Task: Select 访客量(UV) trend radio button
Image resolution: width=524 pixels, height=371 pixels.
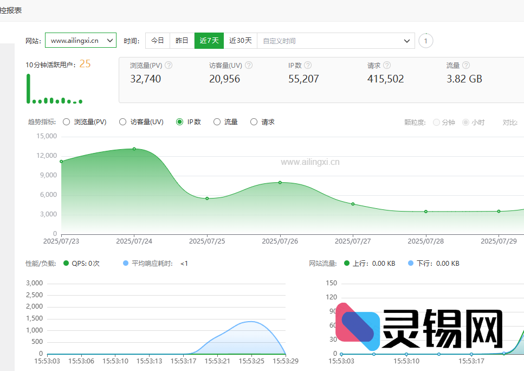Action: (x=123, y=122)
